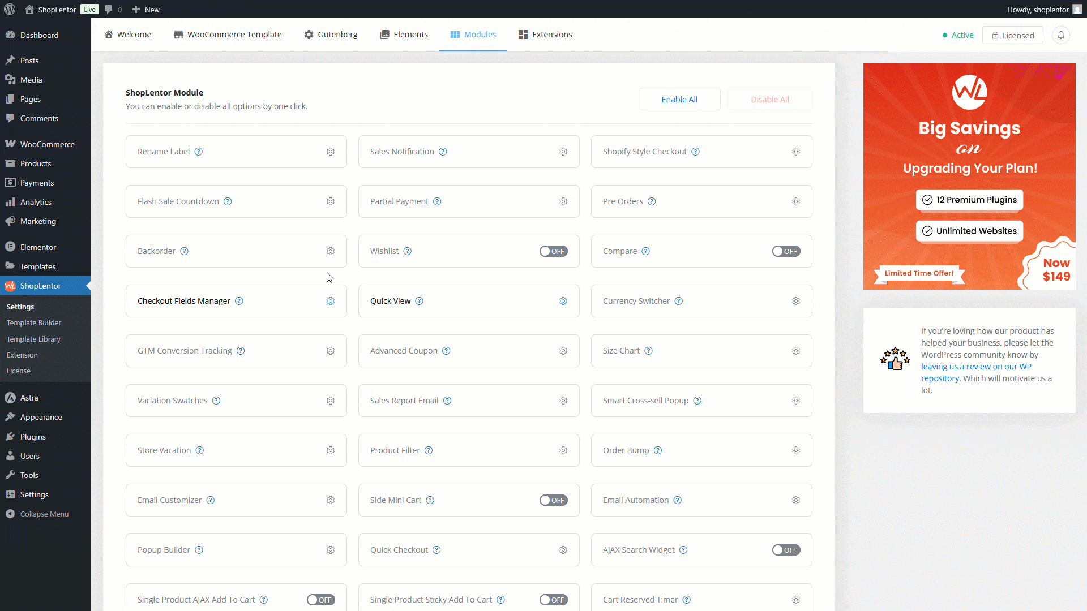
Task: Open WooCommerce Template tab
Action: point(228,35)
